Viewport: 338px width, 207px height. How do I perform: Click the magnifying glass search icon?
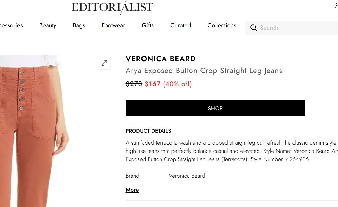click(254, 28)
